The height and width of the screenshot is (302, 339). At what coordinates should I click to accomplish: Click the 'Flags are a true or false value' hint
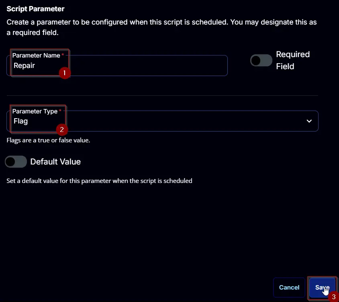48,140
